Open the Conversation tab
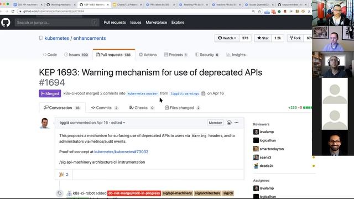The width and height of the screenshot is (354, 199). (x=62, y=108)
